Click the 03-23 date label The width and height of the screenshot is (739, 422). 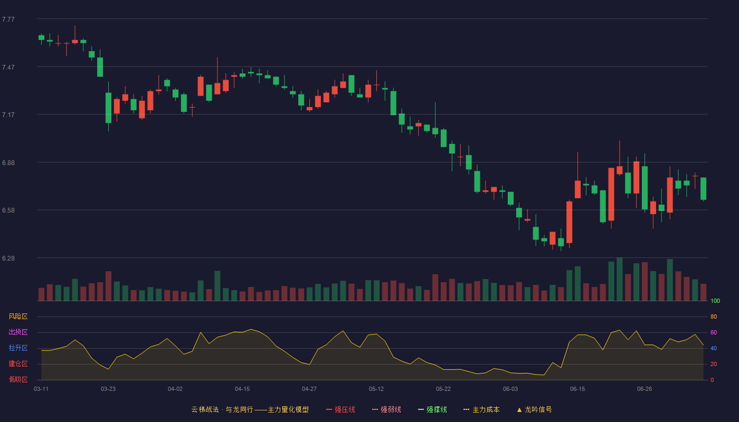coord(108,389)
